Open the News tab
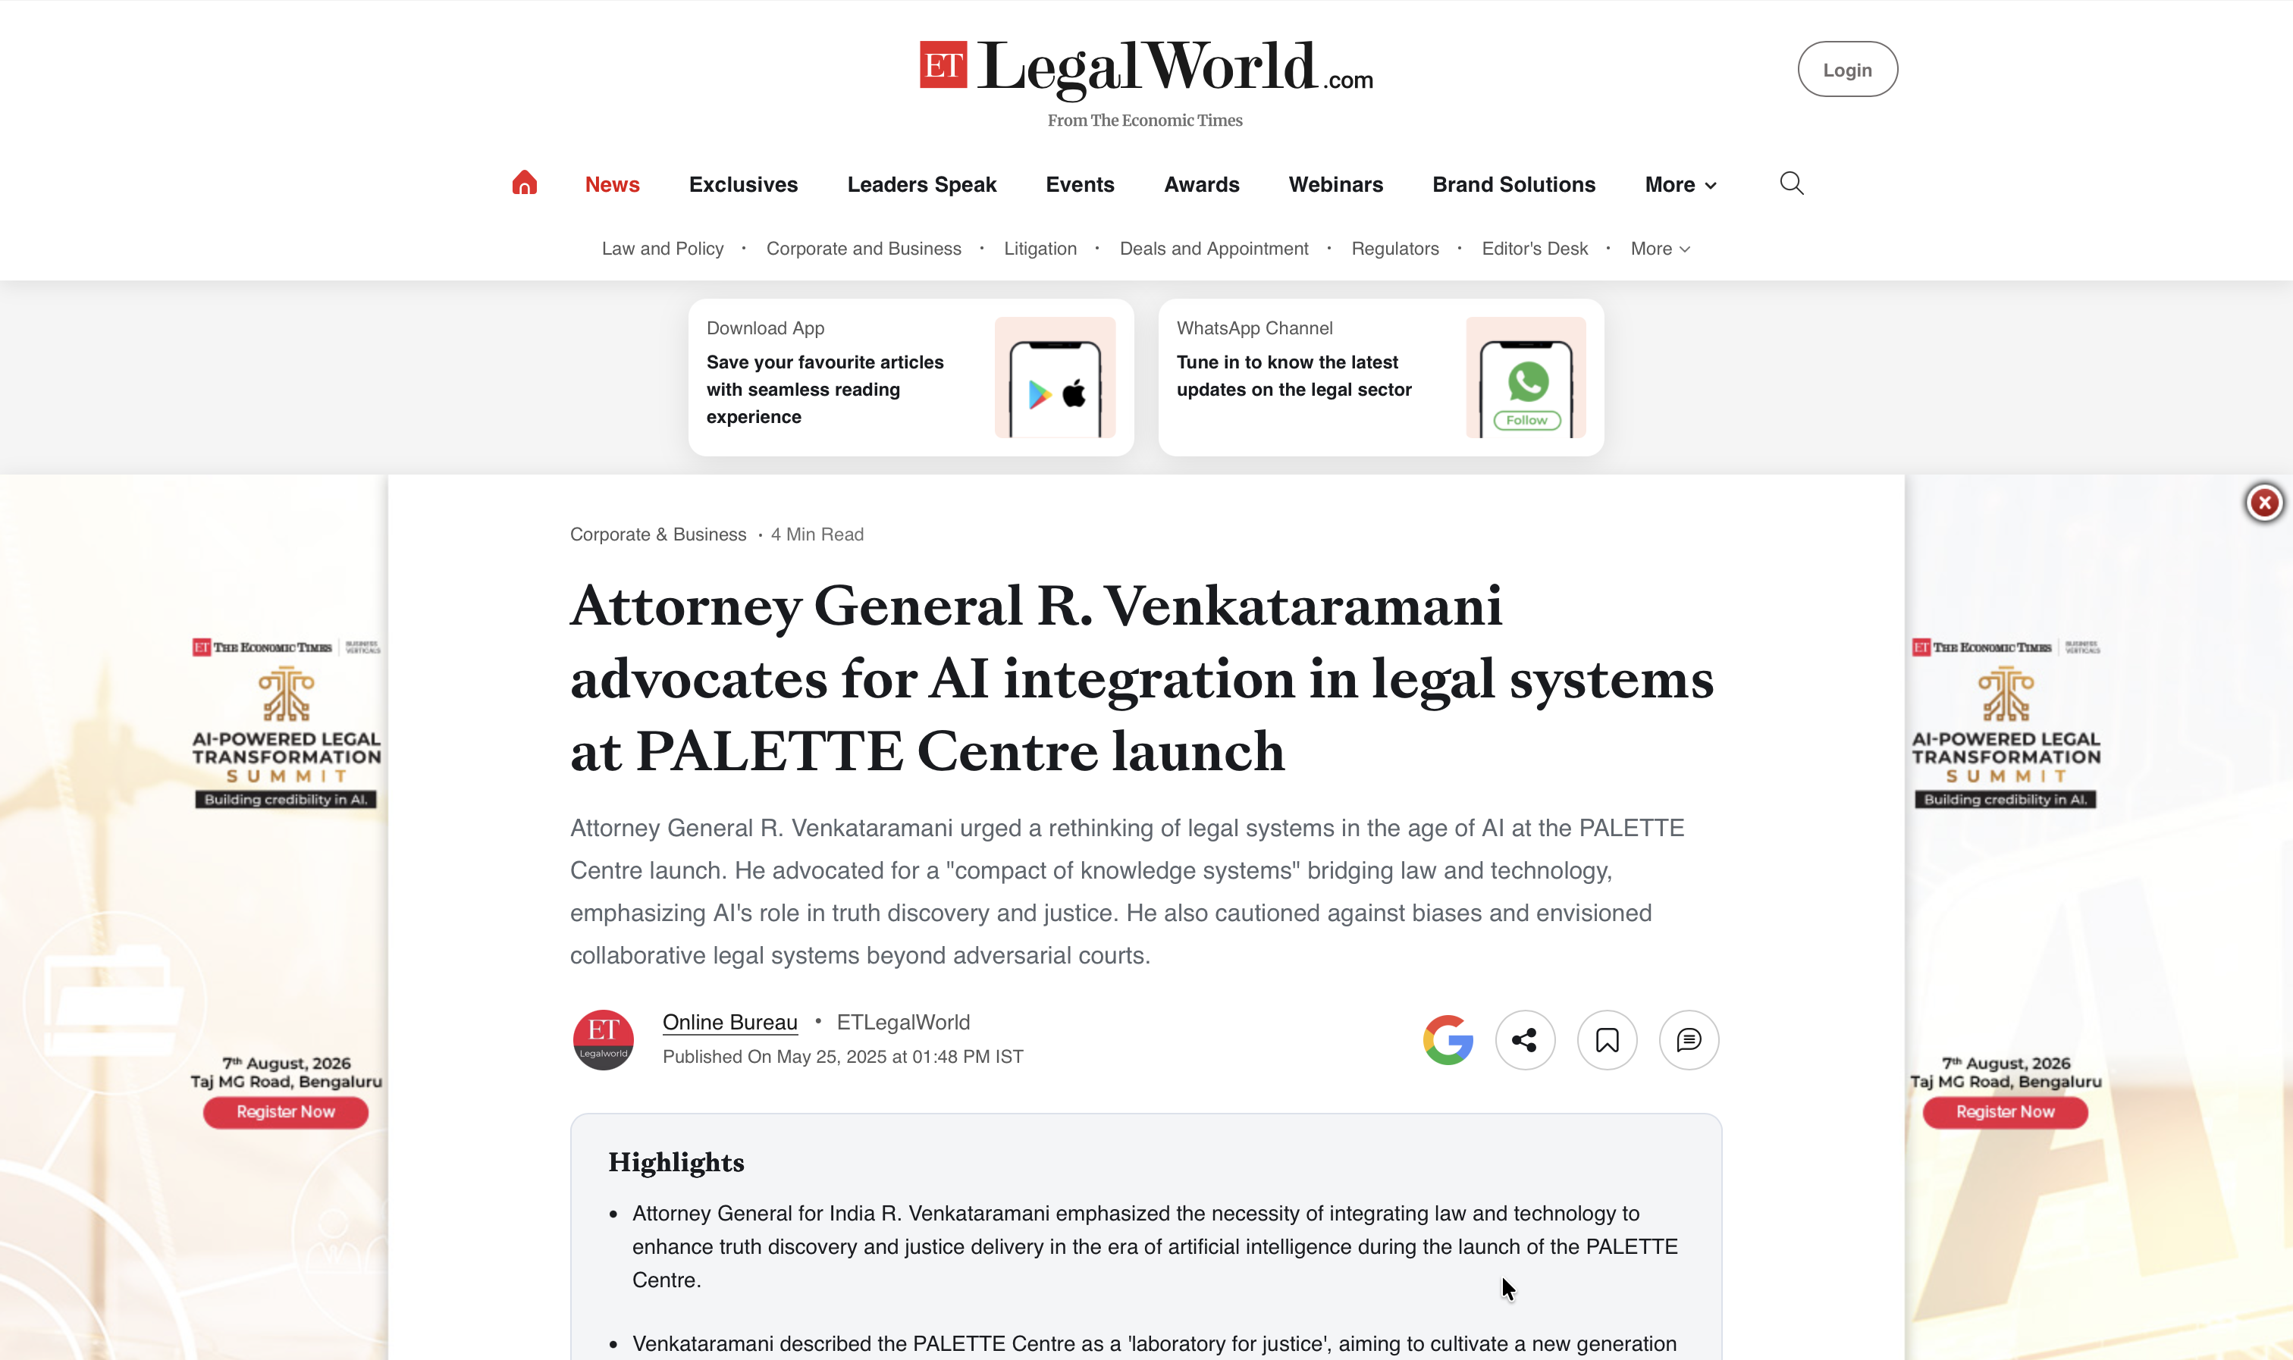The height and width of the screenshot is (1360, 2293). 612,184
